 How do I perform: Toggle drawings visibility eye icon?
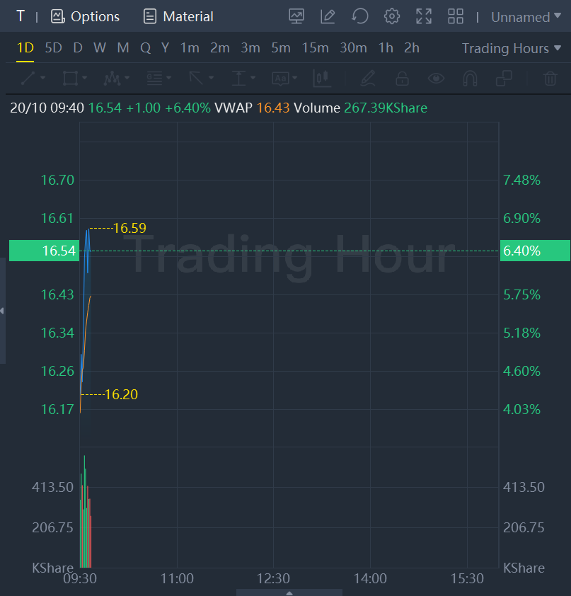[x=436, y=79]
